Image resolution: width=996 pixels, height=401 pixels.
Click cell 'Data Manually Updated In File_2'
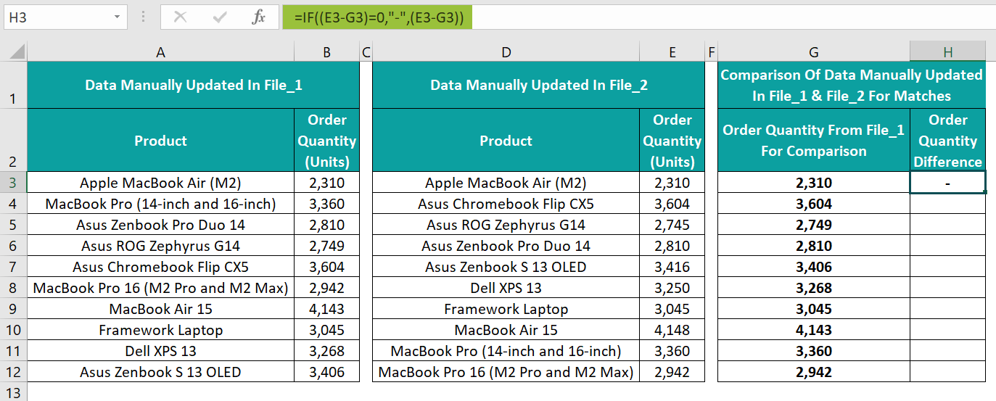539,85
